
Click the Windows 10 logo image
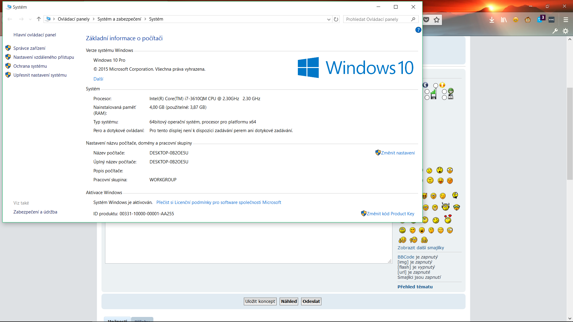click(355, 68)
